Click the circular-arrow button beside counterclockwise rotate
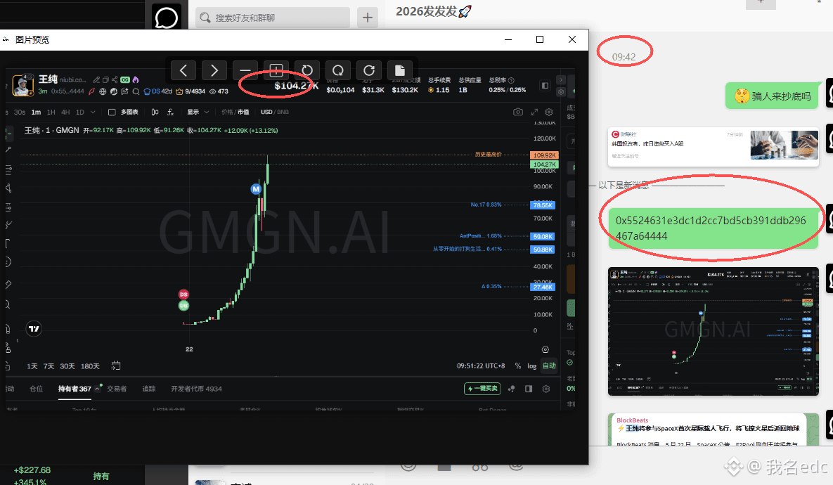Screen dimensions: 833x485 tap(338, 70)
